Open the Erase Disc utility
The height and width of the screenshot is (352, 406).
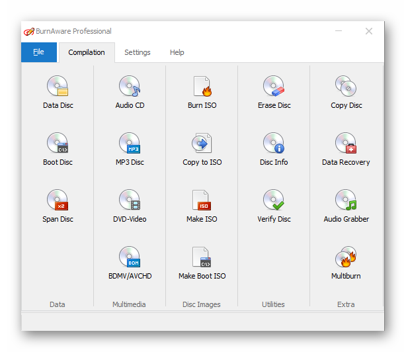[x=274, y=92]
